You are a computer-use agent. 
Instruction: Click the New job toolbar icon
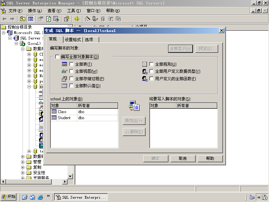[x=118, y=19]
